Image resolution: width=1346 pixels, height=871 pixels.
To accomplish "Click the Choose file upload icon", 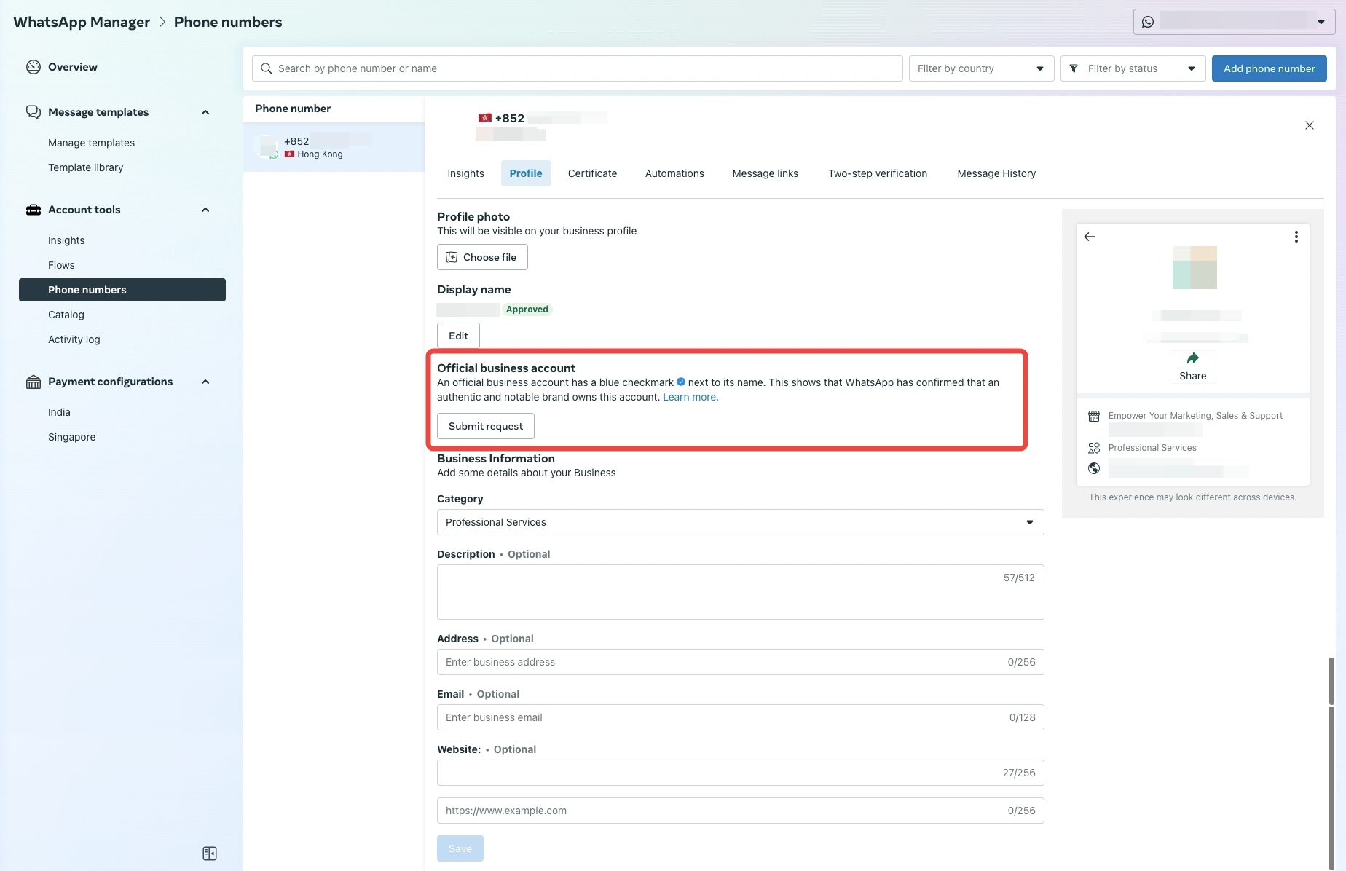I will (x=452, y=257).
